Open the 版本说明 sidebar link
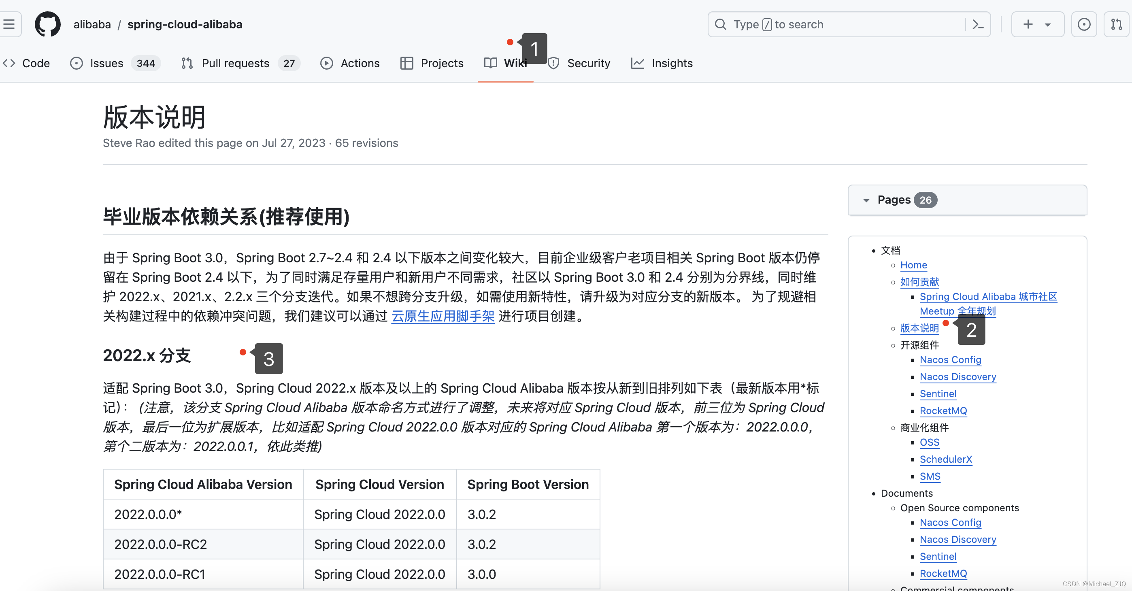The height and width of the screenshot is (591, 1132). coord(919,328)
